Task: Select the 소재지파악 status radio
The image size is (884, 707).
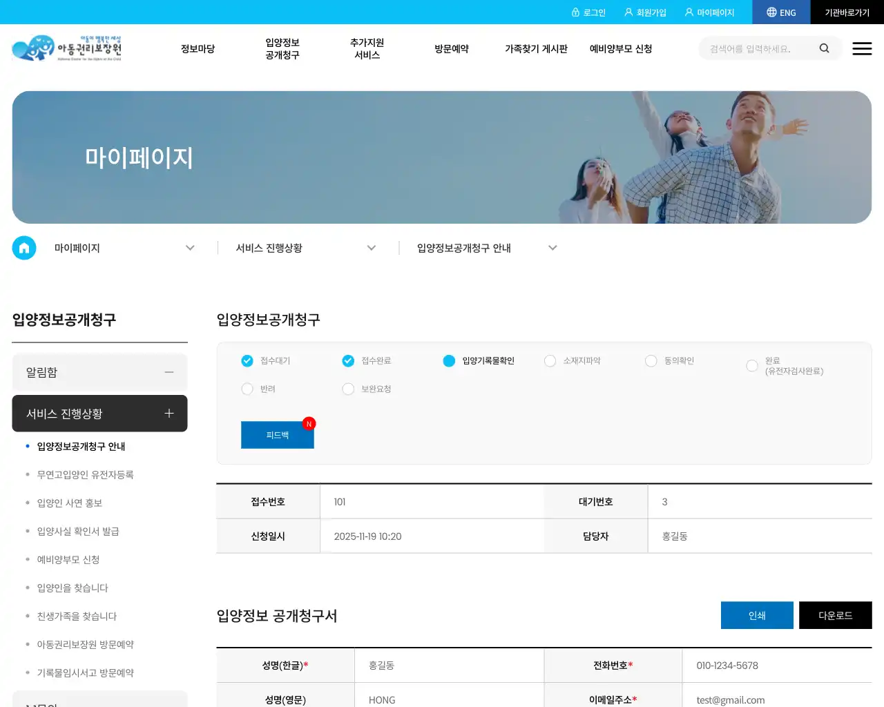Action: [550, 360]
